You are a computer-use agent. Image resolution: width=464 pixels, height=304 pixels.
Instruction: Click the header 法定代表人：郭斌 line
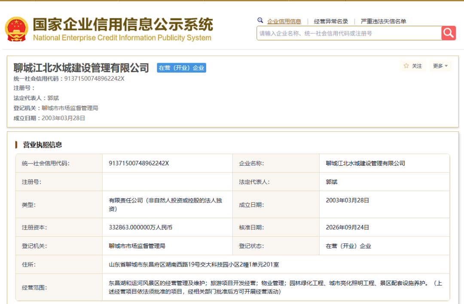point(36,98)
